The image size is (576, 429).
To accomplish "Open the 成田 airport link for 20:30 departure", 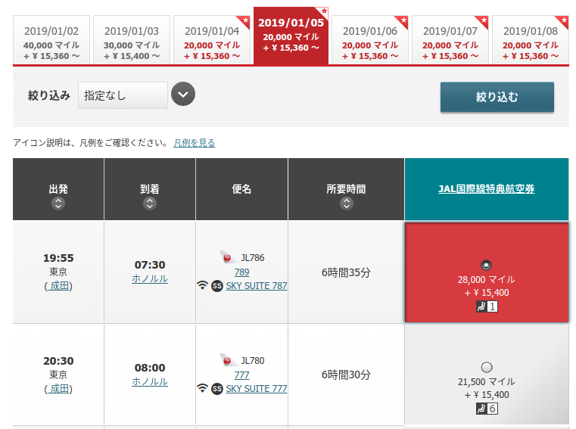I will [58, 389].
